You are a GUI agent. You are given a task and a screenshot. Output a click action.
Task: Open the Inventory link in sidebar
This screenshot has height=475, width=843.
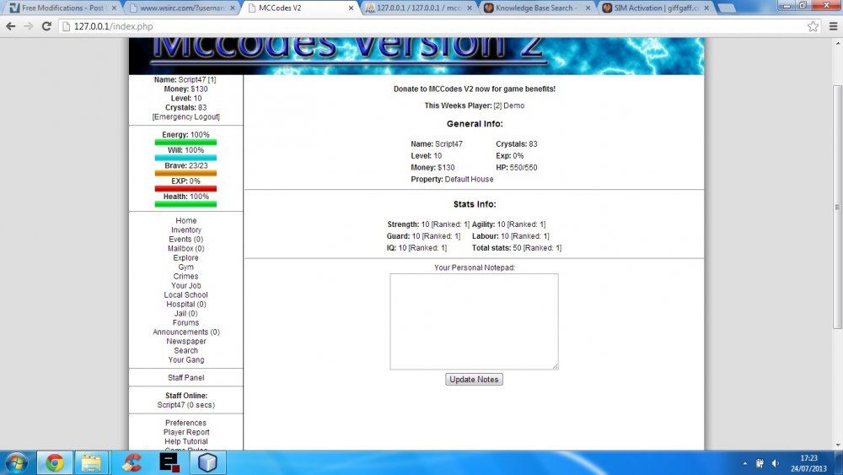click(186, 230)
